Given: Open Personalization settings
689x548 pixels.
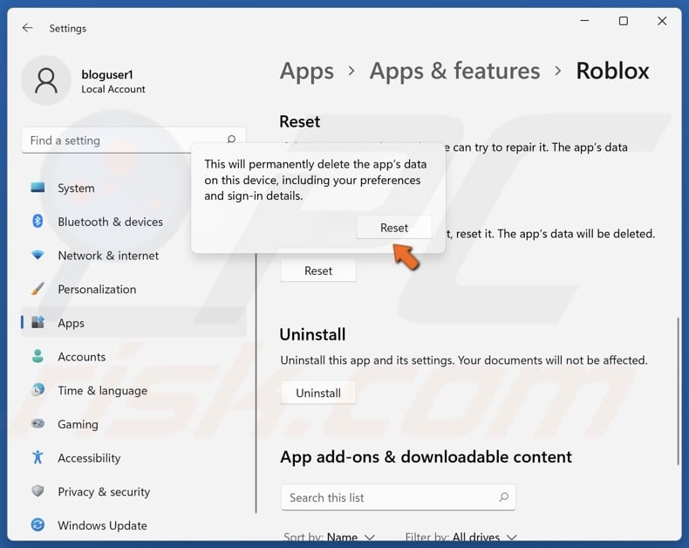Looking at the screenshot, I should 97,289.
